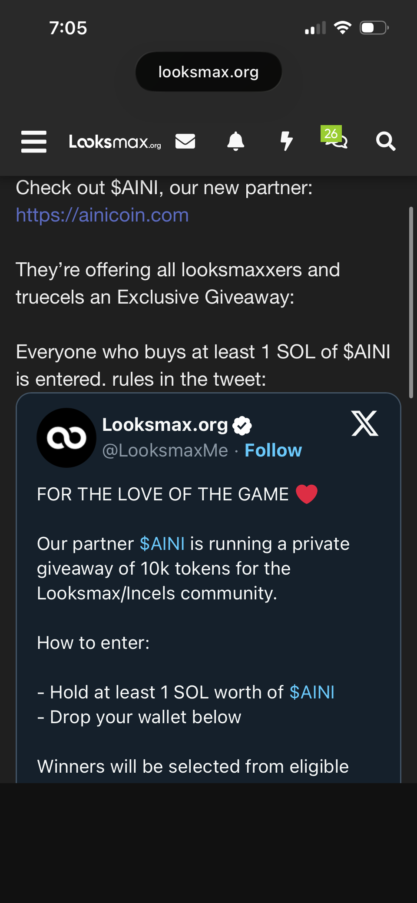The width and height of the screenshot is (417, 903).
Task: Open the search magnifier icon
Action: coord(385,141)
